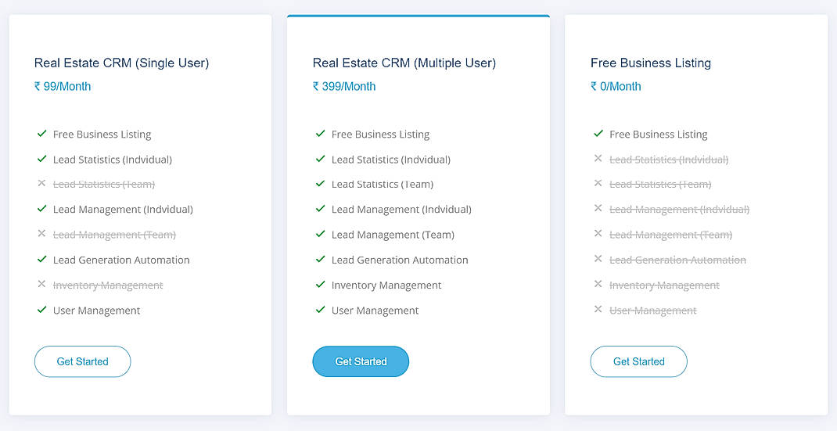Click Lead Generation Automation text in Multiple User plan
This screenshot has width=837, height=431.
pyautogui.click(x=400, y=260)
